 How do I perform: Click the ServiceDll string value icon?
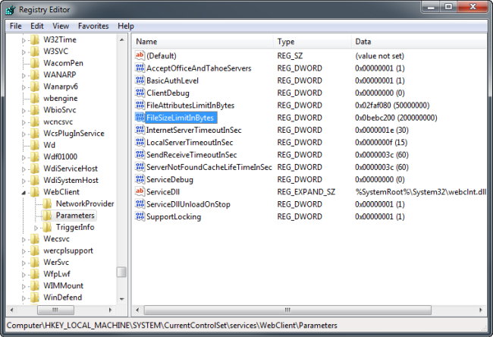[140, 192]
